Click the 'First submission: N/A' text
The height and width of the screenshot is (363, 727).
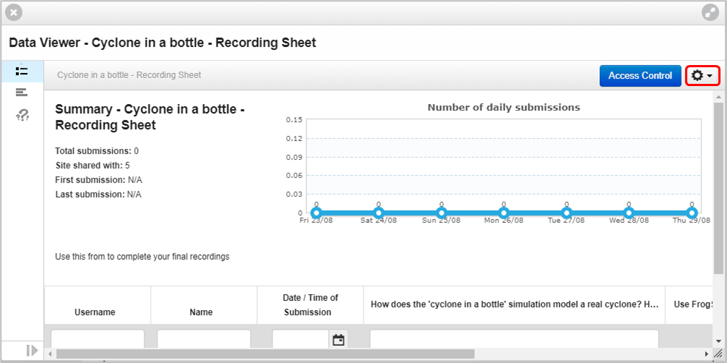click(x=99, y=179)
